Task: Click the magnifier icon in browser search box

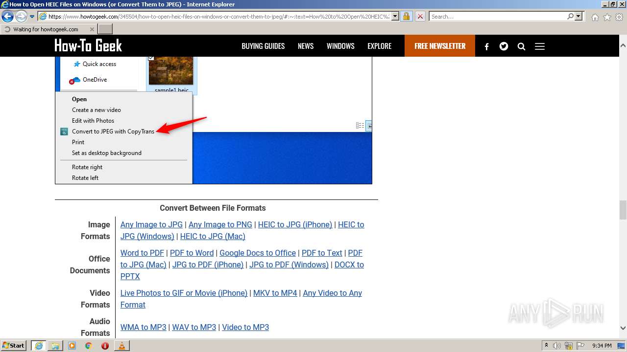Action: 570,16
